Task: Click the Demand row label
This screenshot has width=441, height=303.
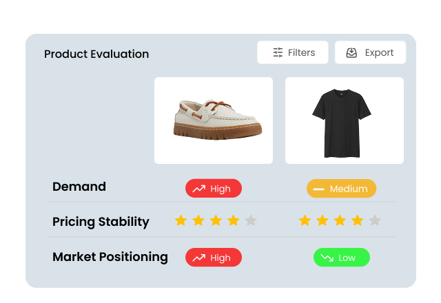Action: [x=79, y=187]
